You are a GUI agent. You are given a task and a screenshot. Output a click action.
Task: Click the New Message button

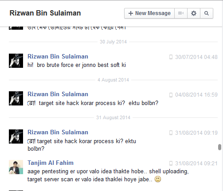(149, 13)
